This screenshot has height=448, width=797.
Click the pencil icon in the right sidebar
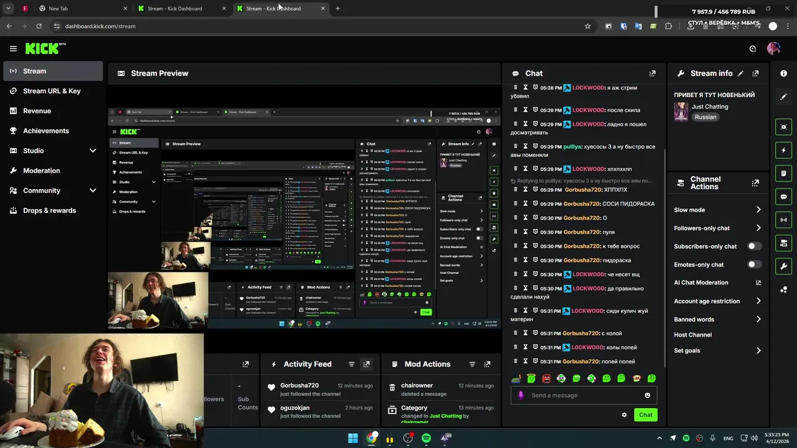tap(783, 96)
